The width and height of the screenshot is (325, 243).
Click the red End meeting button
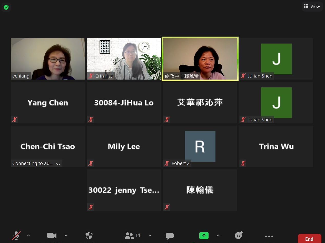tap(309, 239)
